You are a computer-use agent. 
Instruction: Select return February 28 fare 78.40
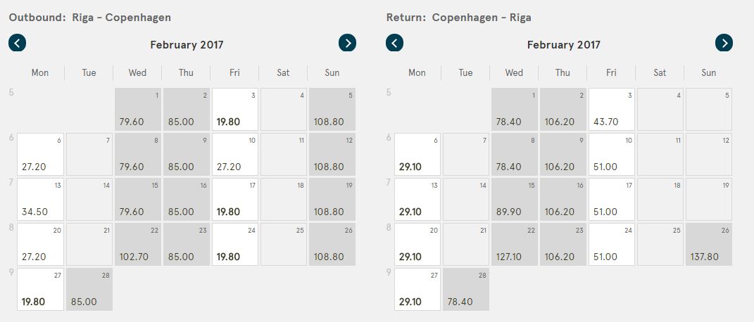pos(466,290)
